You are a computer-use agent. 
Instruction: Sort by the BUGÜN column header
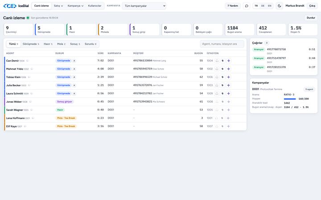pyautogui.click(x=198, y=53)
